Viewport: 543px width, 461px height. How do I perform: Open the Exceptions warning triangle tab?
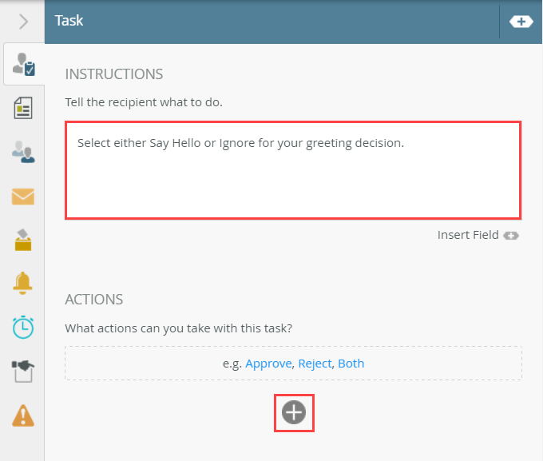pyautogui.click(x=23, y=415)
